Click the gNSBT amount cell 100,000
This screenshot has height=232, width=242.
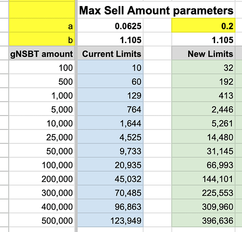[42, 164]
